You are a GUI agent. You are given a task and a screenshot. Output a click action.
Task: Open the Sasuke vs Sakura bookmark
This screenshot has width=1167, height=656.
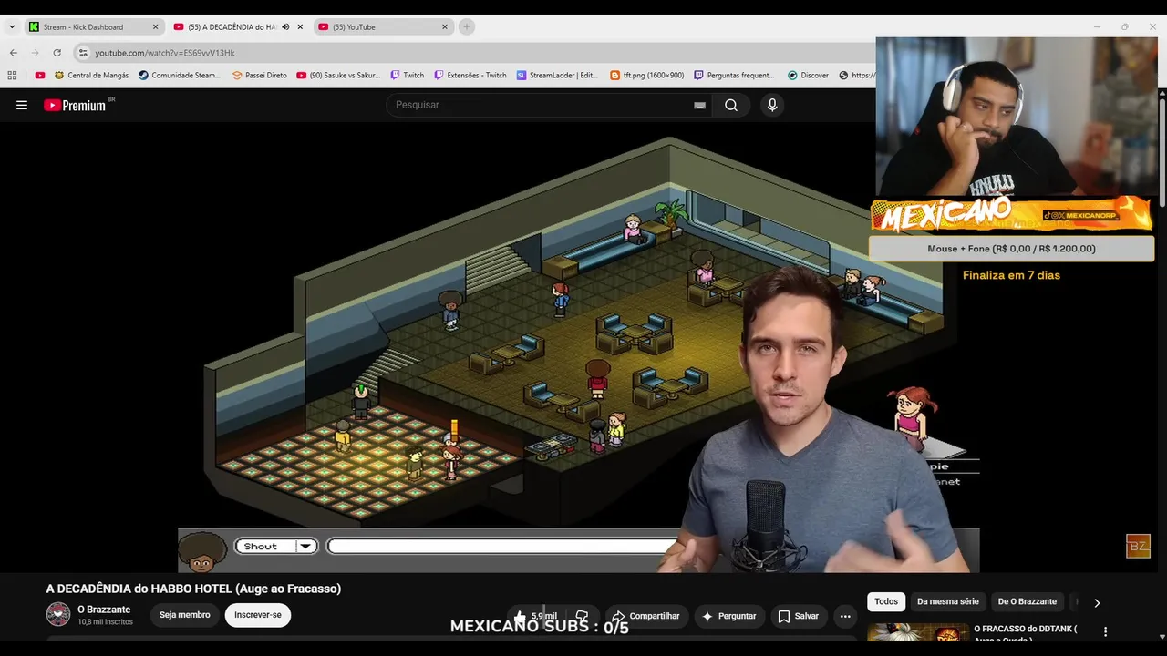click(x=339, y=76)
